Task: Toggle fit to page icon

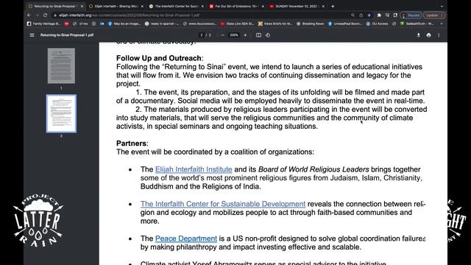Action: coord(258,35)
